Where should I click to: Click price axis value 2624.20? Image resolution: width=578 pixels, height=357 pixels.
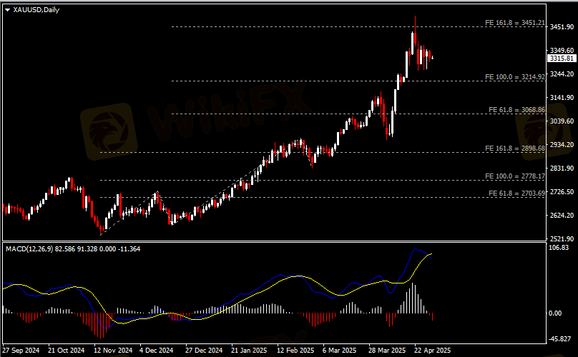pos(562,216)
